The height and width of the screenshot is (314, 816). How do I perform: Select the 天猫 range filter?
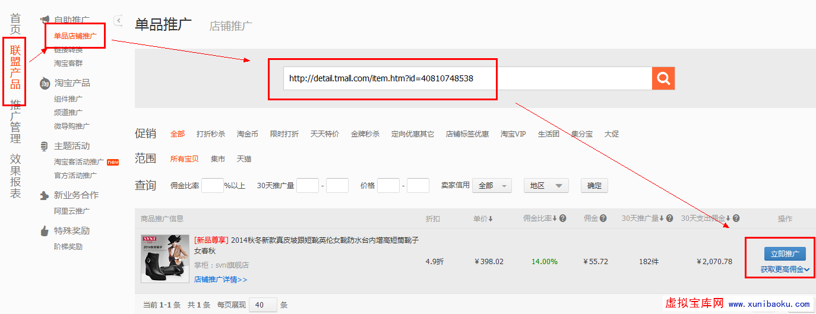click(244, 158)
